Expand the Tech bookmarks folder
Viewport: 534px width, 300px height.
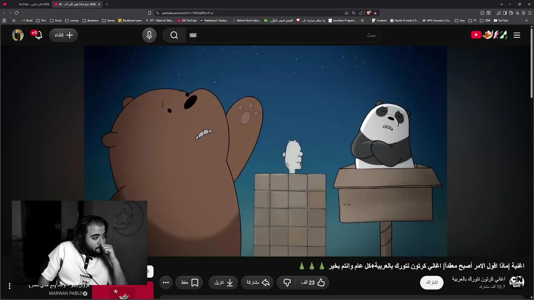tap(41, 20)
